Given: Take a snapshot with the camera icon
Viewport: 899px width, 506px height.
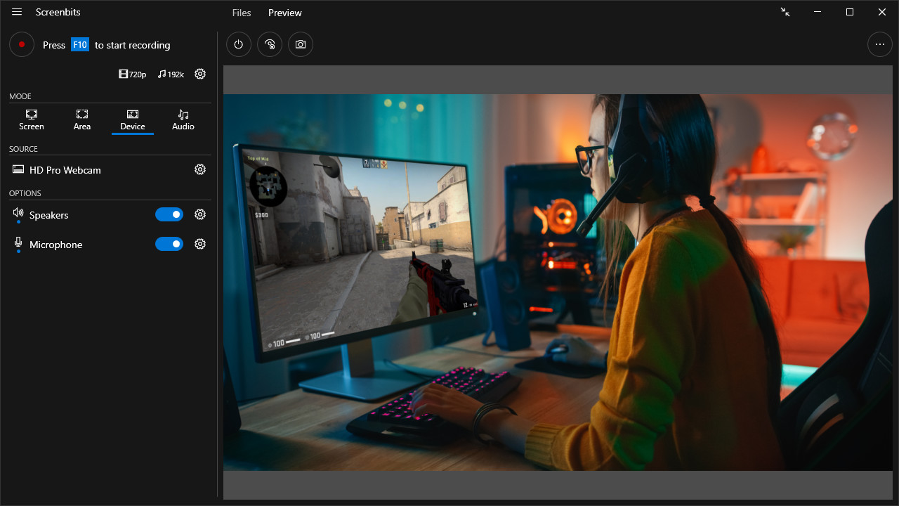Looking at the screenshot, I should point(301,44).
